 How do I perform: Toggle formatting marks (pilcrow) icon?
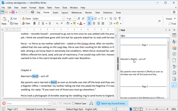click(120, 19)
